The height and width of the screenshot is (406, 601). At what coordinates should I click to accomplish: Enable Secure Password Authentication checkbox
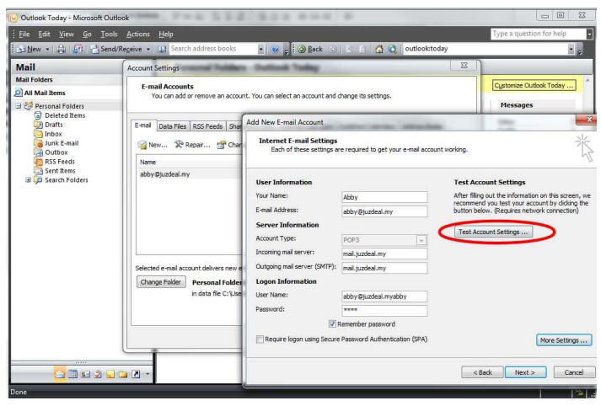click(260, 339)
